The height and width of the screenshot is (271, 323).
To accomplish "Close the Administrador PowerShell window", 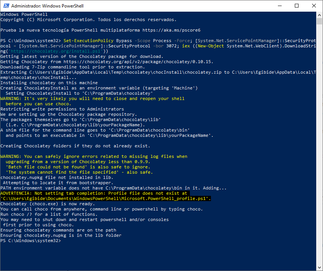I will 314,6.
